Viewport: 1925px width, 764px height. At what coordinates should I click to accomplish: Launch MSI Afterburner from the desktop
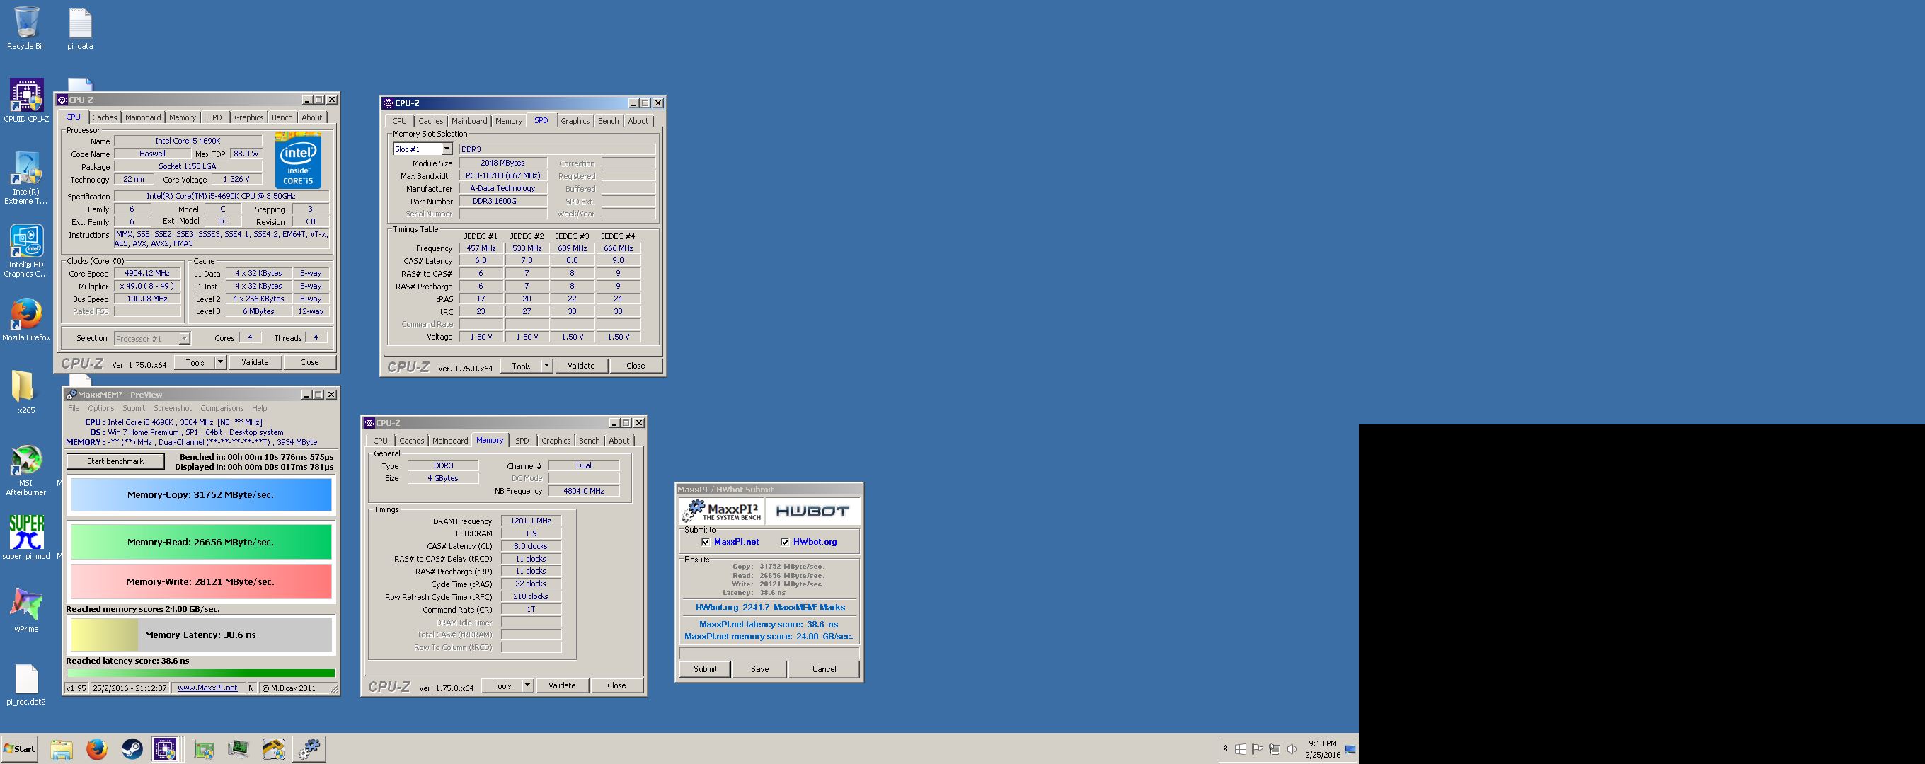(x=26, y=470)
